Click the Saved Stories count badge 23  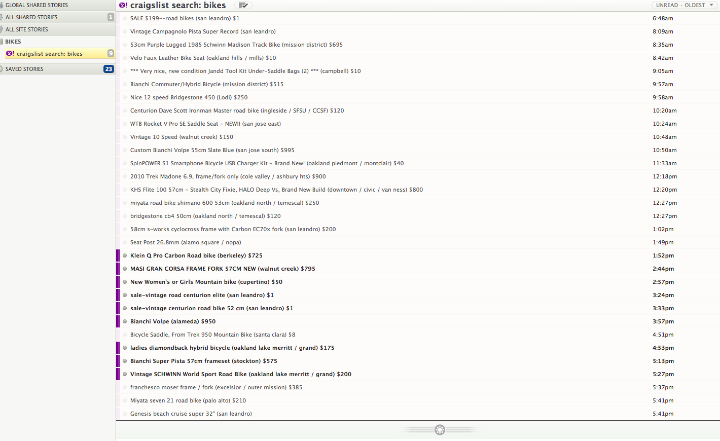[x=109, y=69]
